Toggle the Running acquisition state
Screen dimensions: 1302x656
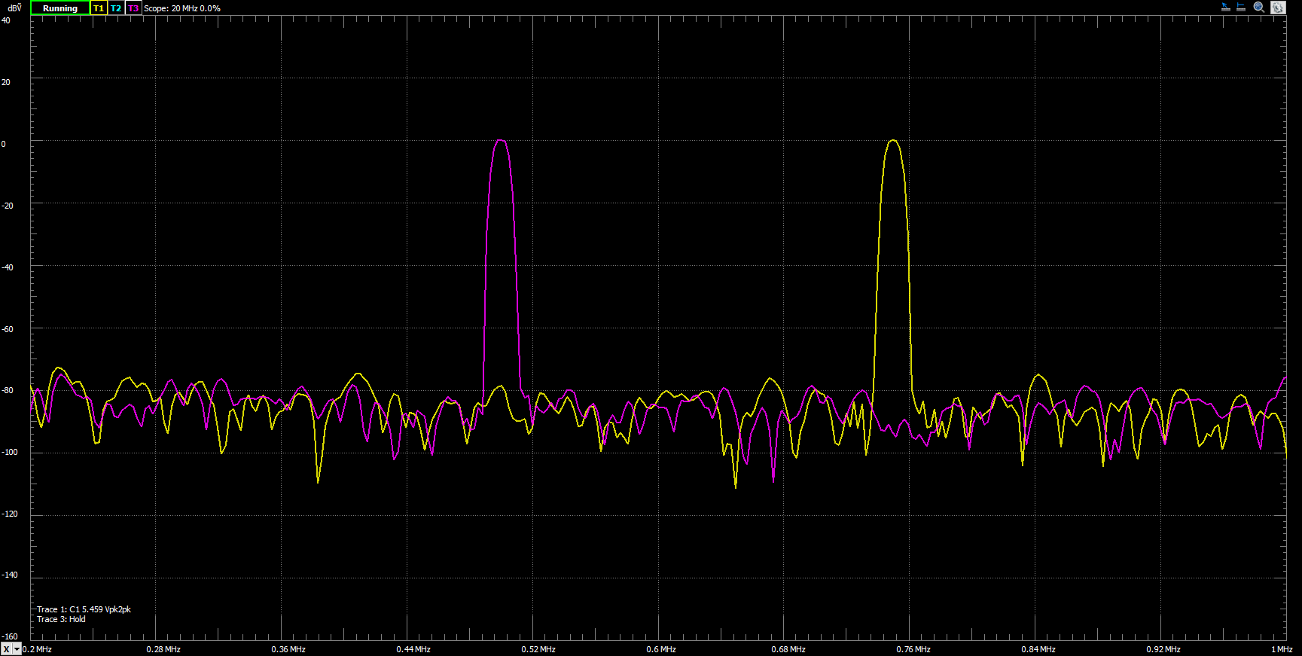coord(60,8)
